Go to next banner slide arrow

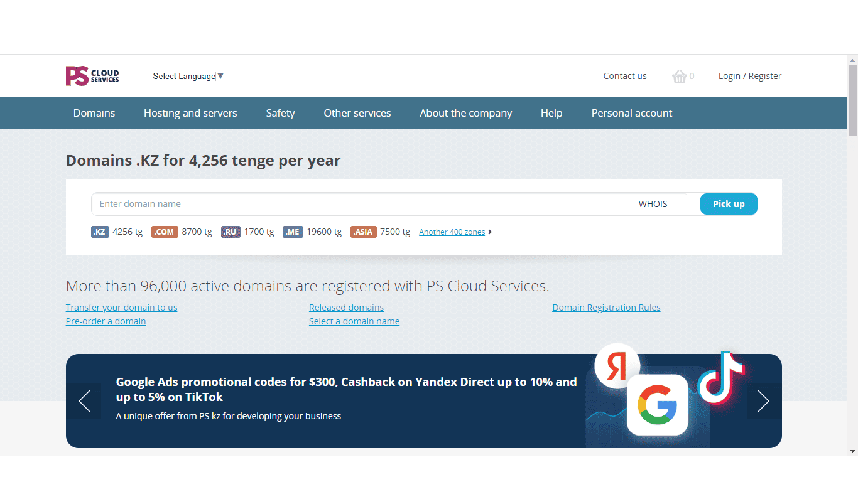click(x=764, y=401)
